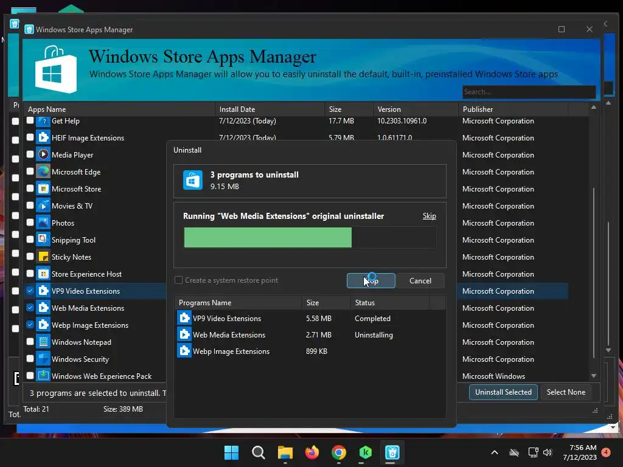
Task: Click the Programs Name column header in dialog
Action: pyautogui.click(x=238, y=303)
